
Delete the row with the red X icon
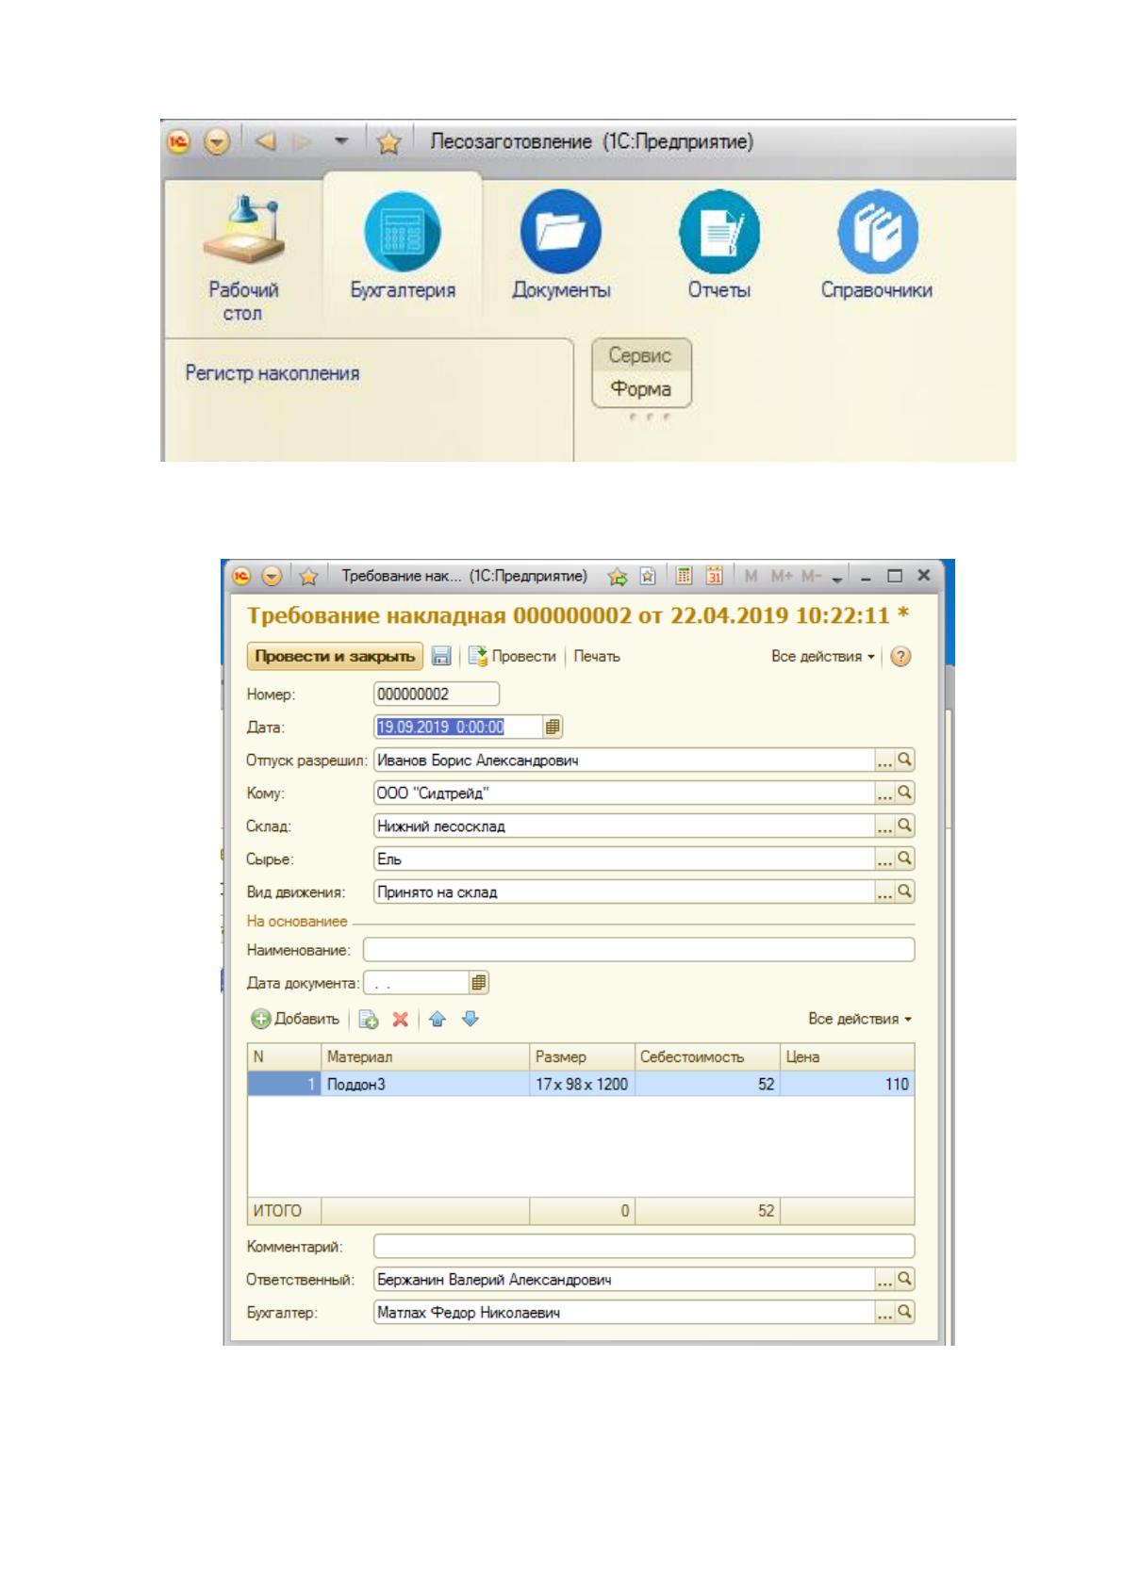tap(401, 1019)
